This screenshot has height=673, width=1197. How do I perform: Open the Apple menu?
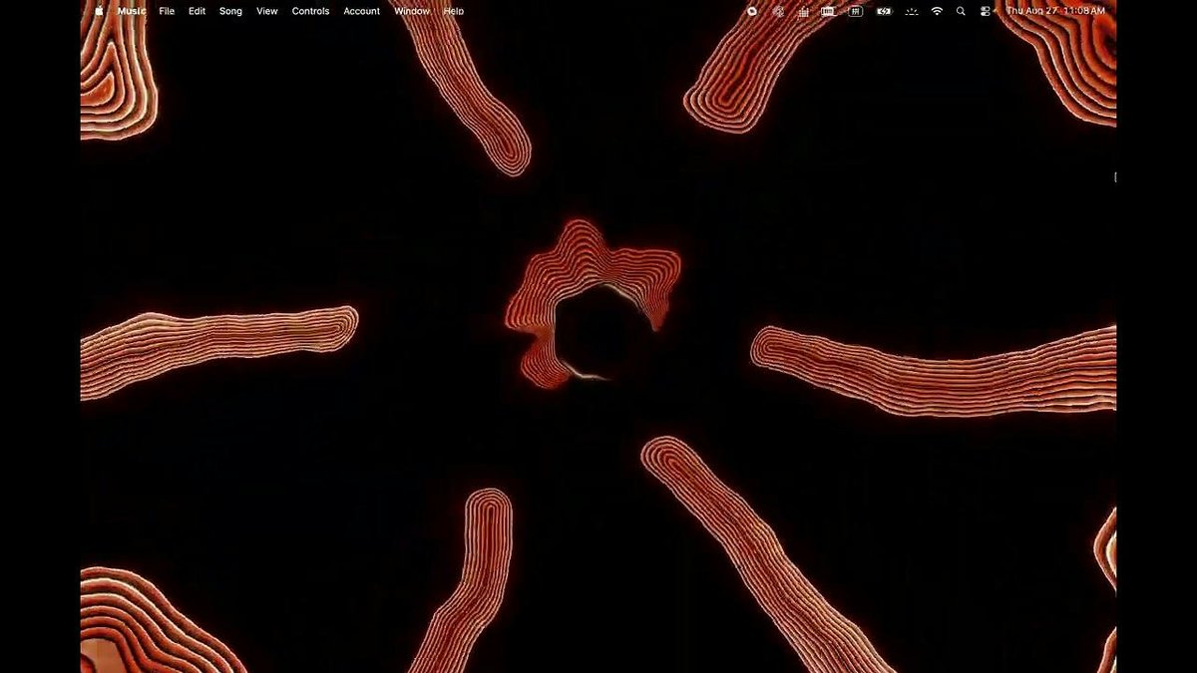point(100,11)
